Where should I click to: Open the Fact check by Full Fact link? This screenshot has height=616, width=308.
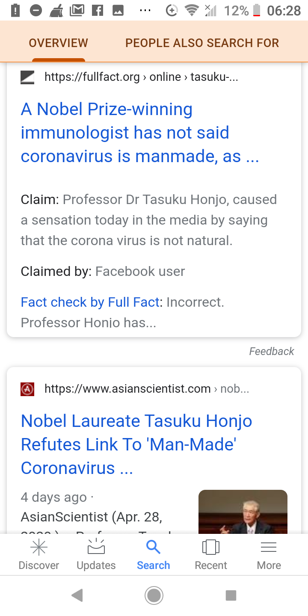(x=90, y=302)
